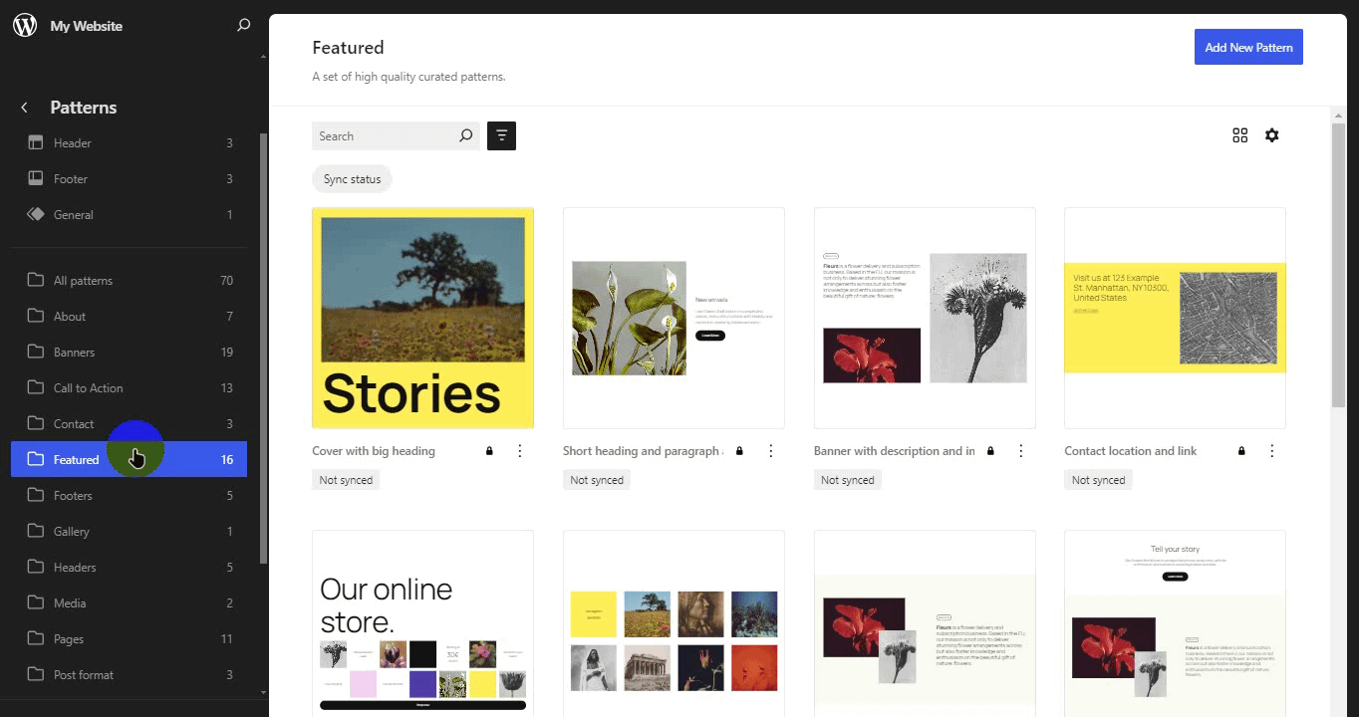Open the eight-image gallery grid thumbnail
Screen dimensions: 1359x717
point(674,623)
